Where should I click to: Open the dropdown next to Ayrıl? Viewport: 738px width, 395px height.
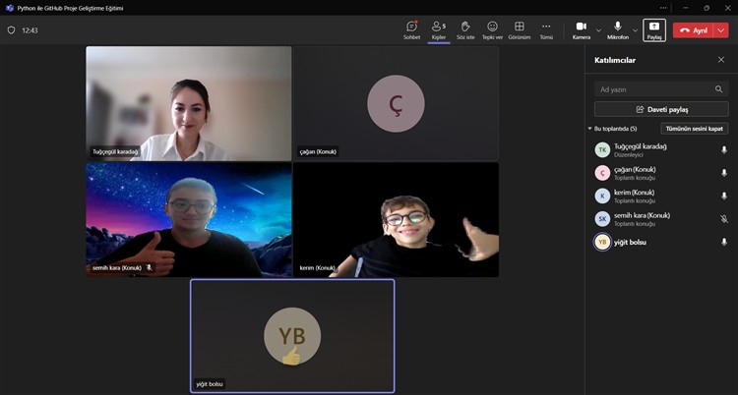[x=721, y=30]
